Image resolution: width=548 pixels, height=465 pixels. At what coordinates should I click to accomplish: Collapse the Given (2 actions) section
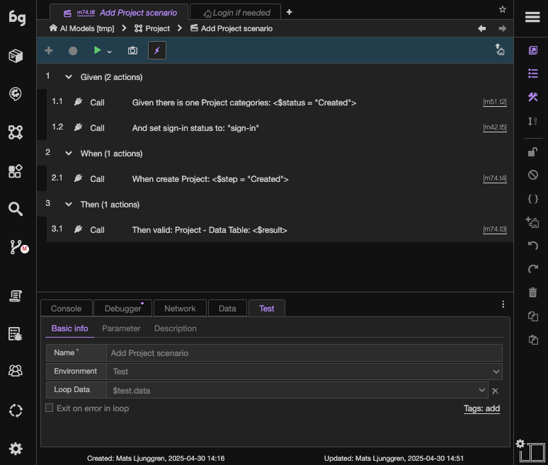tap(69, 77)
